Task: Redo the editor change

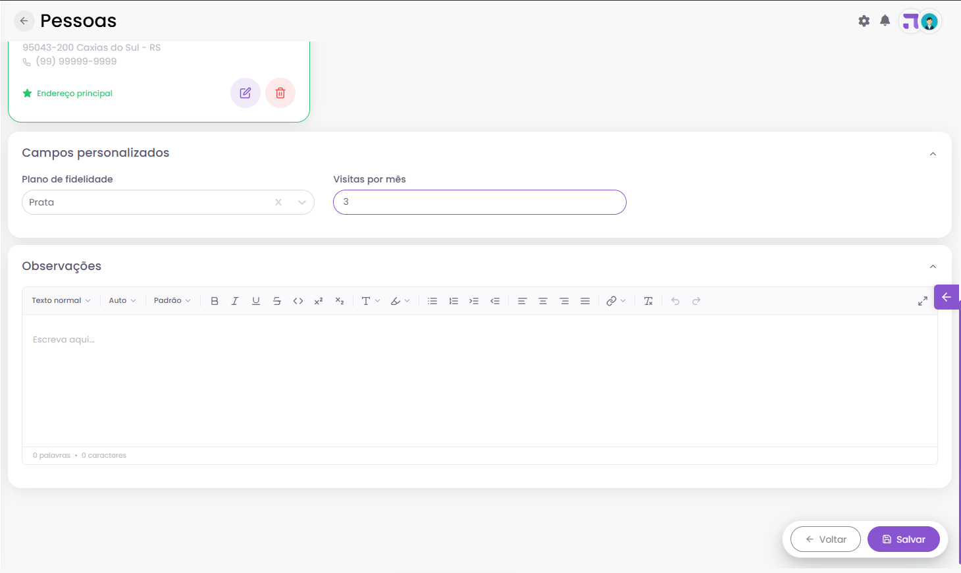Action: [x=696, y=301]
